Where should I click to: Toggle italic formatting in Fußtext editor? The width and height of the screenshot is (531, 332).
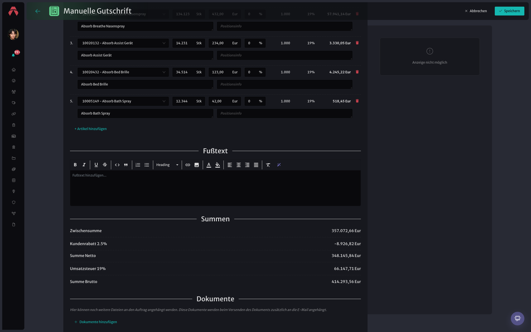pyautogui.click(x=84, y=165)
